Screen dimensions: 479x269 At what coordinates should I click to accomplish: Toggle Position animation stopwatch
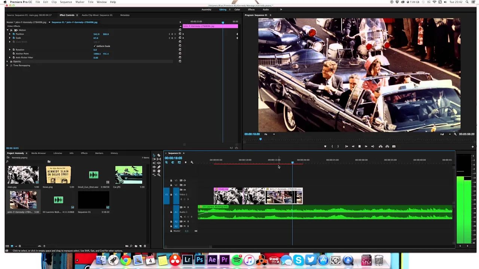tap(14, 34)
